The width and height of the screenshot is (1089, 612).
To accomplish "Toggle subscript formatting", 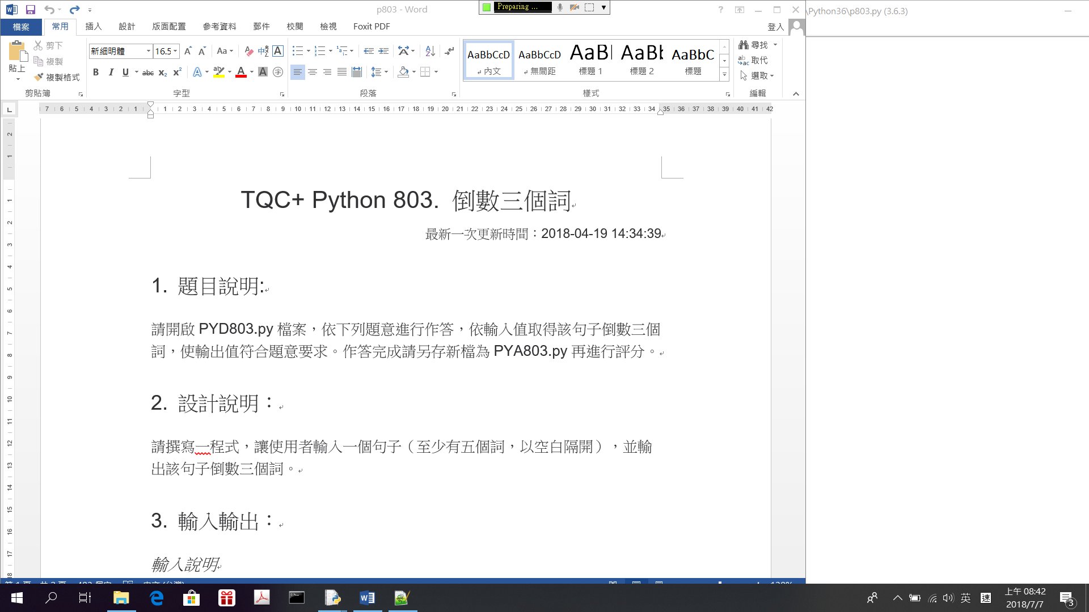I will coord(162,72).
